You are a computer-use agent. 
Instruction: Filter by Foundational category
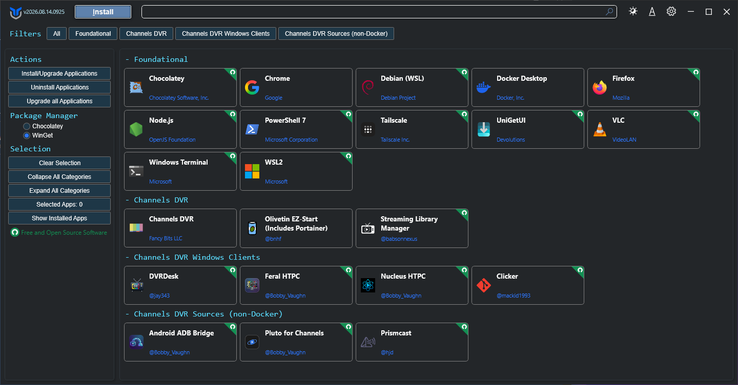pos(93,34)
